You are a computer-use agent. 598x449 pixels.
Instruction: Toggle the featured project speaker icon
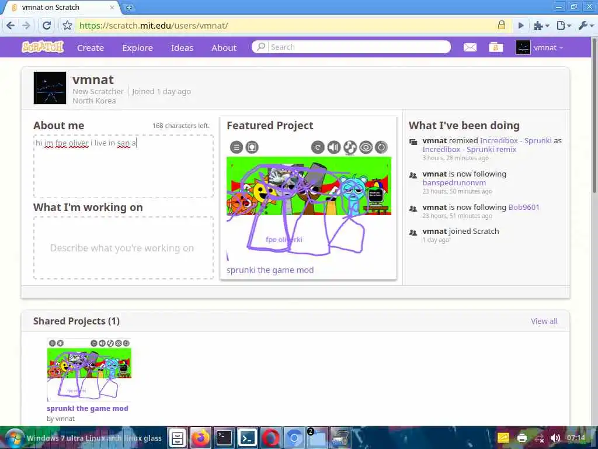pos(333,147)
